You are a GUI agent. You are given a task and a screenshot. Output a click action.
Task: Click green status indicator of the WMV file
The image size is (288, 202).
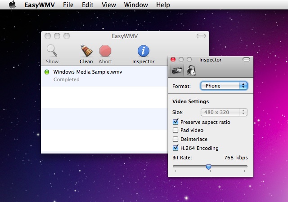47,72
